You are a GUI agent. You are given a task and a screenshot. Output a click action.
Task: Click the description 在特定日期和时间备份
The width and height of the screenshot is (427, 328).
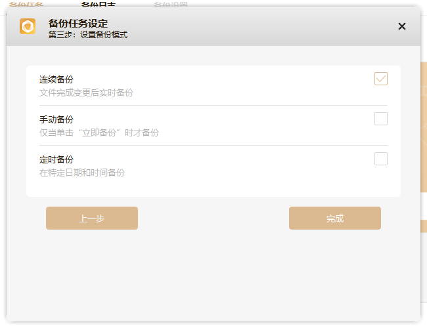(x=82, y=173)
